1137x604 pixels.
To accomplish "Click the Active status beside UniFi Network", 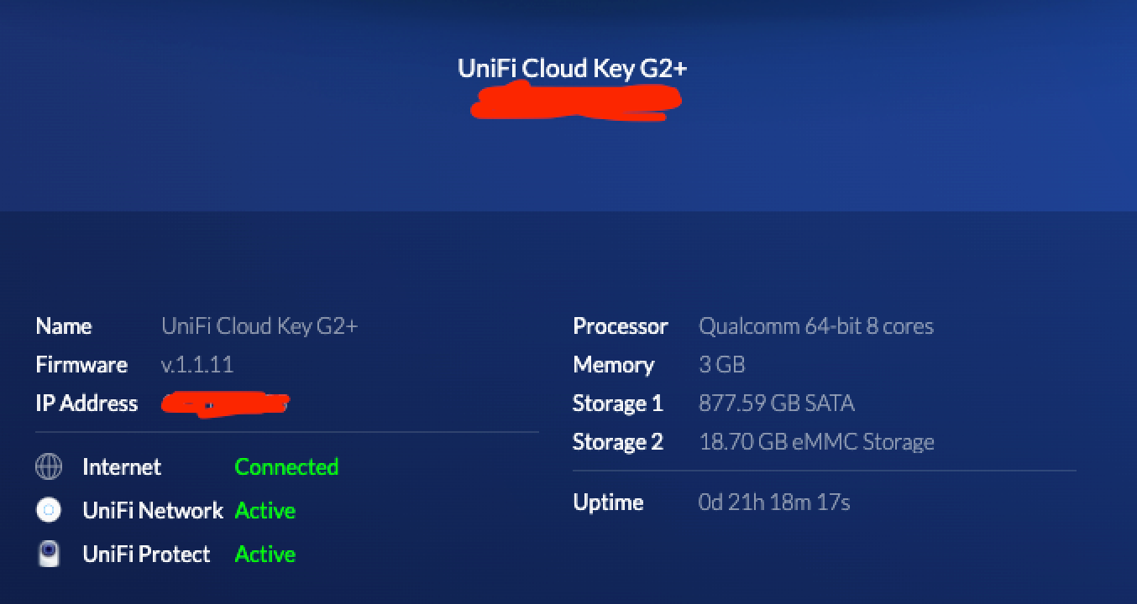I will pyautogui.click(x=265, y=510).
